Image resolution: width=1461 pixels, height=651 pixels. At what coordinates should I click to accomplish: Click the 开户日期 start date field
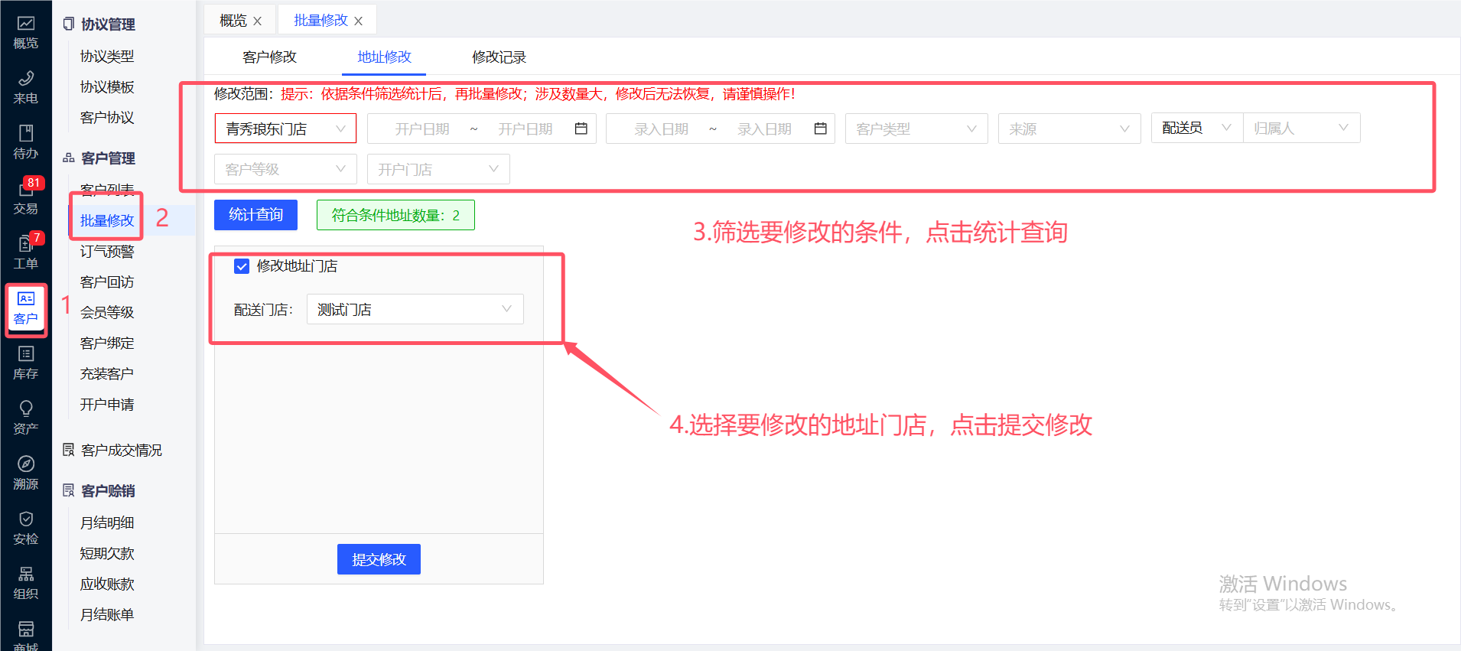tap(421, 129)
